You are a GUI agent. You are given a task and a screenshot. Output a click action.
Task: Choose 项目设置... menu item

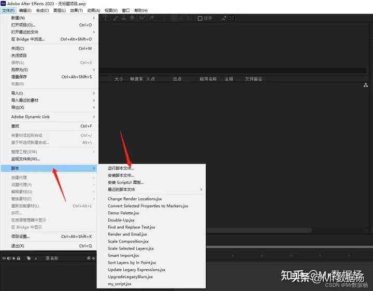click(49, 236)
